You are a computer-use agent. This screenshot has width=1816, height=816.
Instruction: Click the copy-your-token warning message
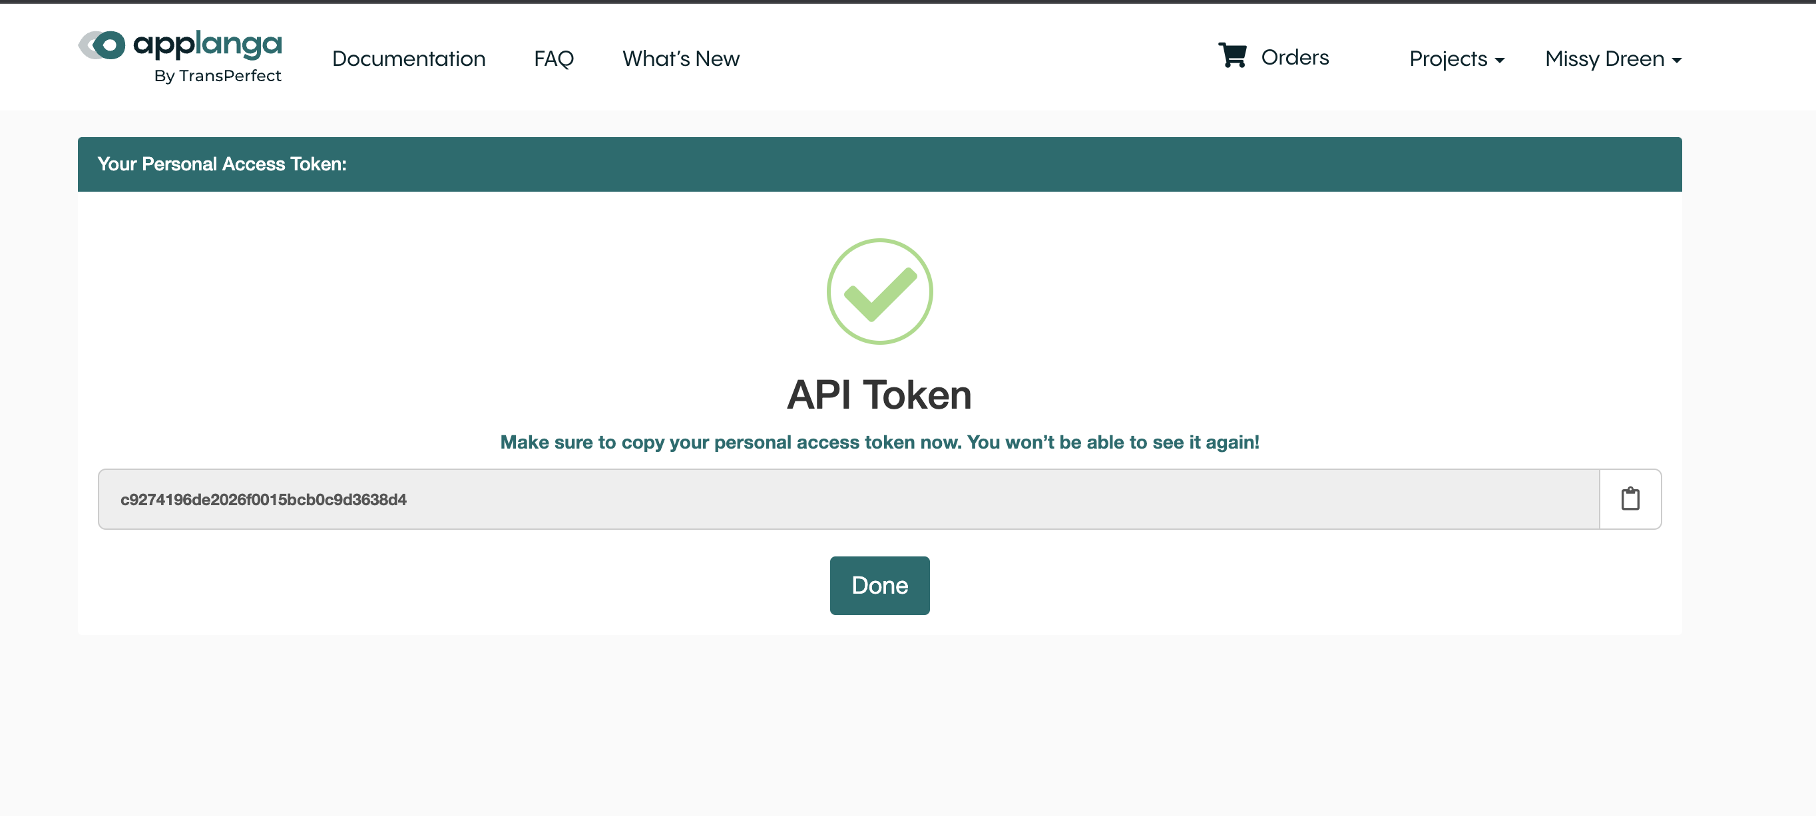[880, 443]
